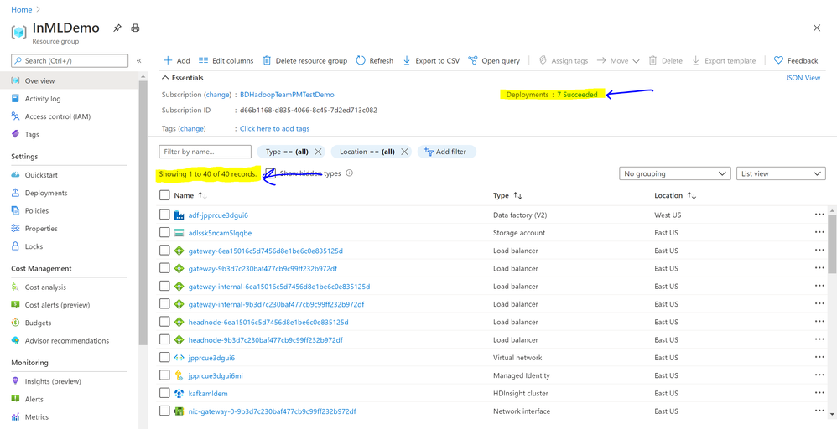837x429 pixels.
Task: Open more options for adf-jpprcue3dgui6 row
Action: 819,215
